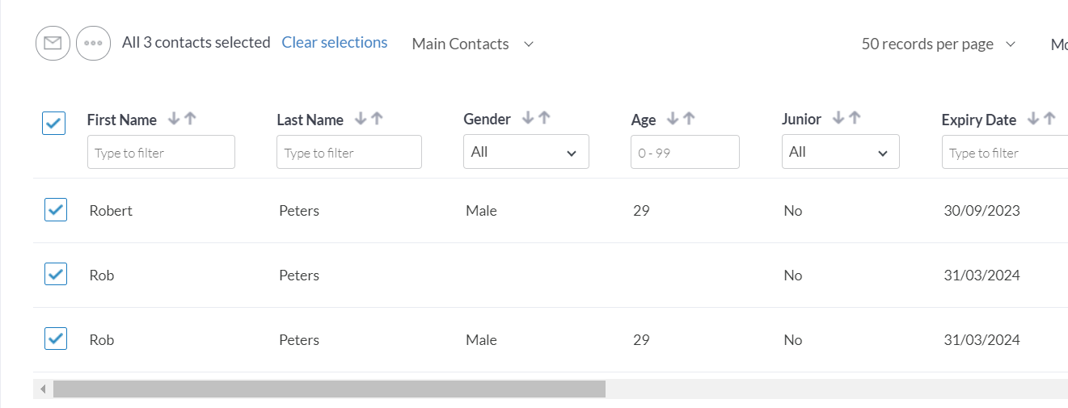Sort Junior ascending with up arrow
The image size is (1068, 408).
pos(855,118)
